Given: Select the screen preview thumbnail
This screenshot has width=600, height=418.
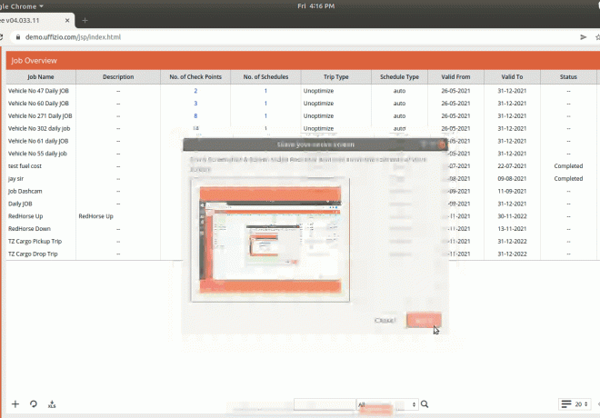Looking at the screenshot, I should [x=270, y=240].
